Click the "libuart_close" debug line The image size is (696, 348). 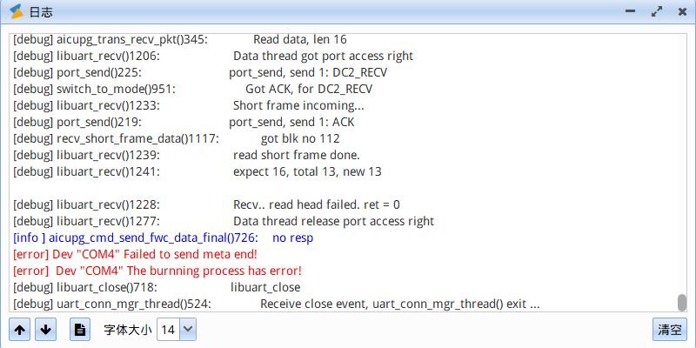[x=157, y=287]
